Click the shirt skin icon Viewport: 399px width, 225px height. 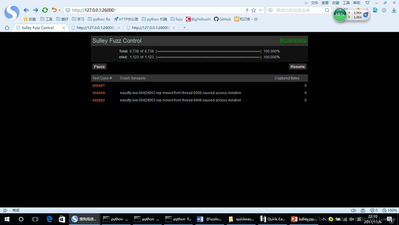tap(367, 3)
